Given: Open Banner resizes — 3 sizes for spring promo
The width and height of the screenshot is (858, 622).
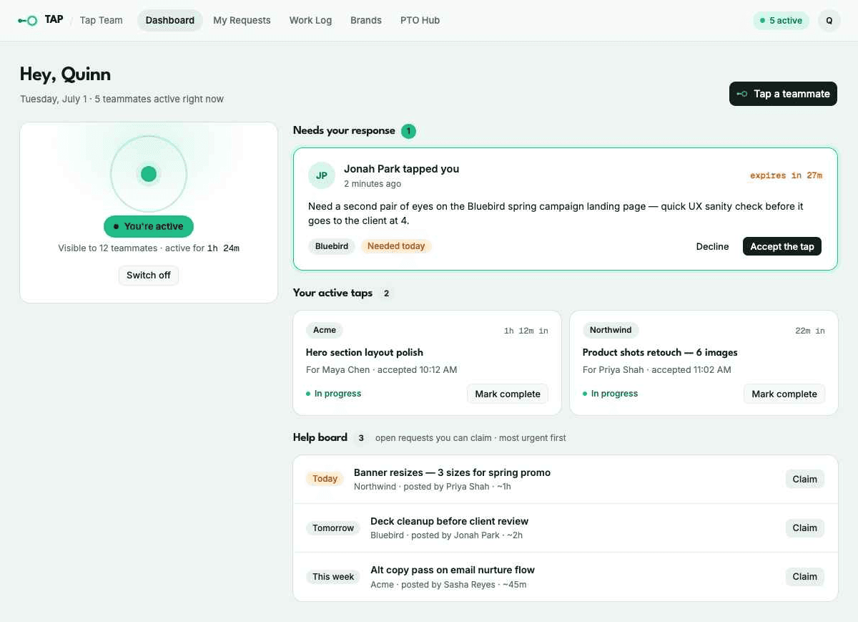Looking at the screenshot, I should click(x=452, y=472).
